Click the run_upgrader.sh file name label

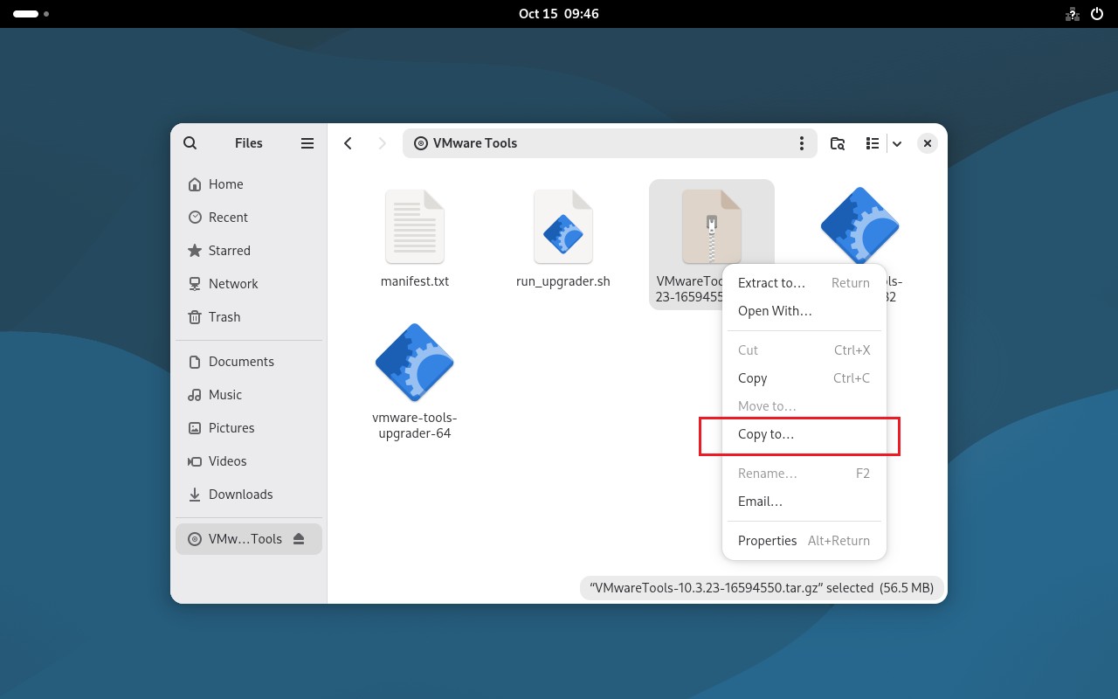[563, 282]
